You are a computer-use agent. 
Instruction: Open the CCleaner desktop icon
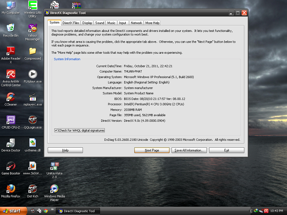click(11, 97)
